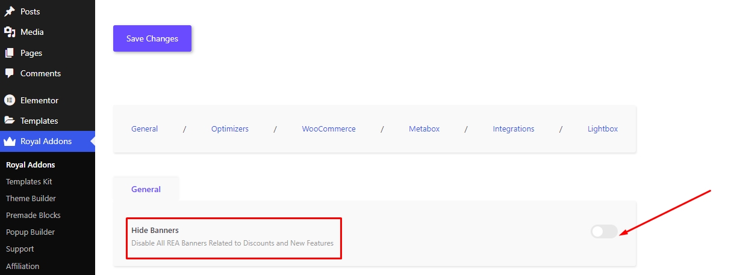The height and width of the screenshot is (275, 743).
Task: Click the Hide Banners label text
Action: 155,230
